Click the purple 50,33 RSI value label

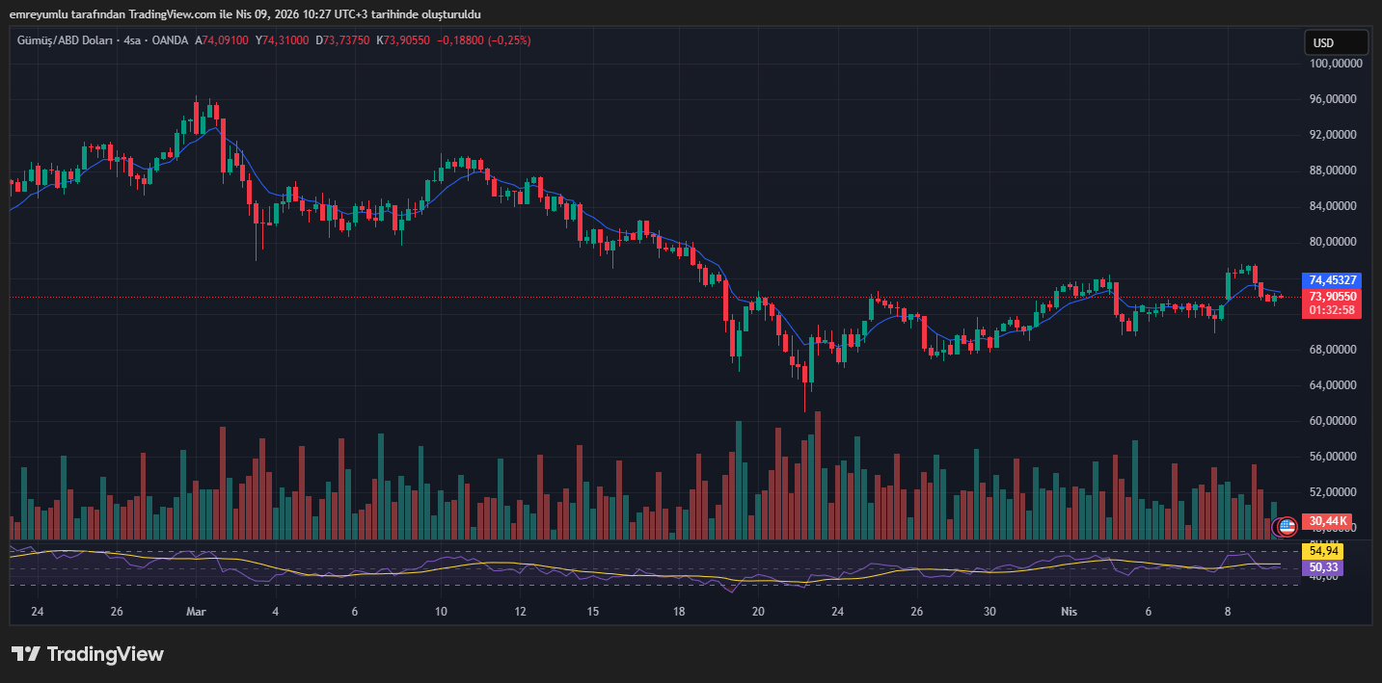tap(1321, 568)
